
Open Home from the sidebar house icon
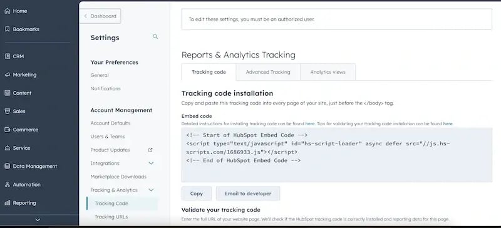click(7, 11)
